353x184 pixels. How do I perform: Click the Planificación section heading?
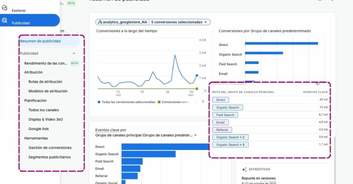[36, 101]
